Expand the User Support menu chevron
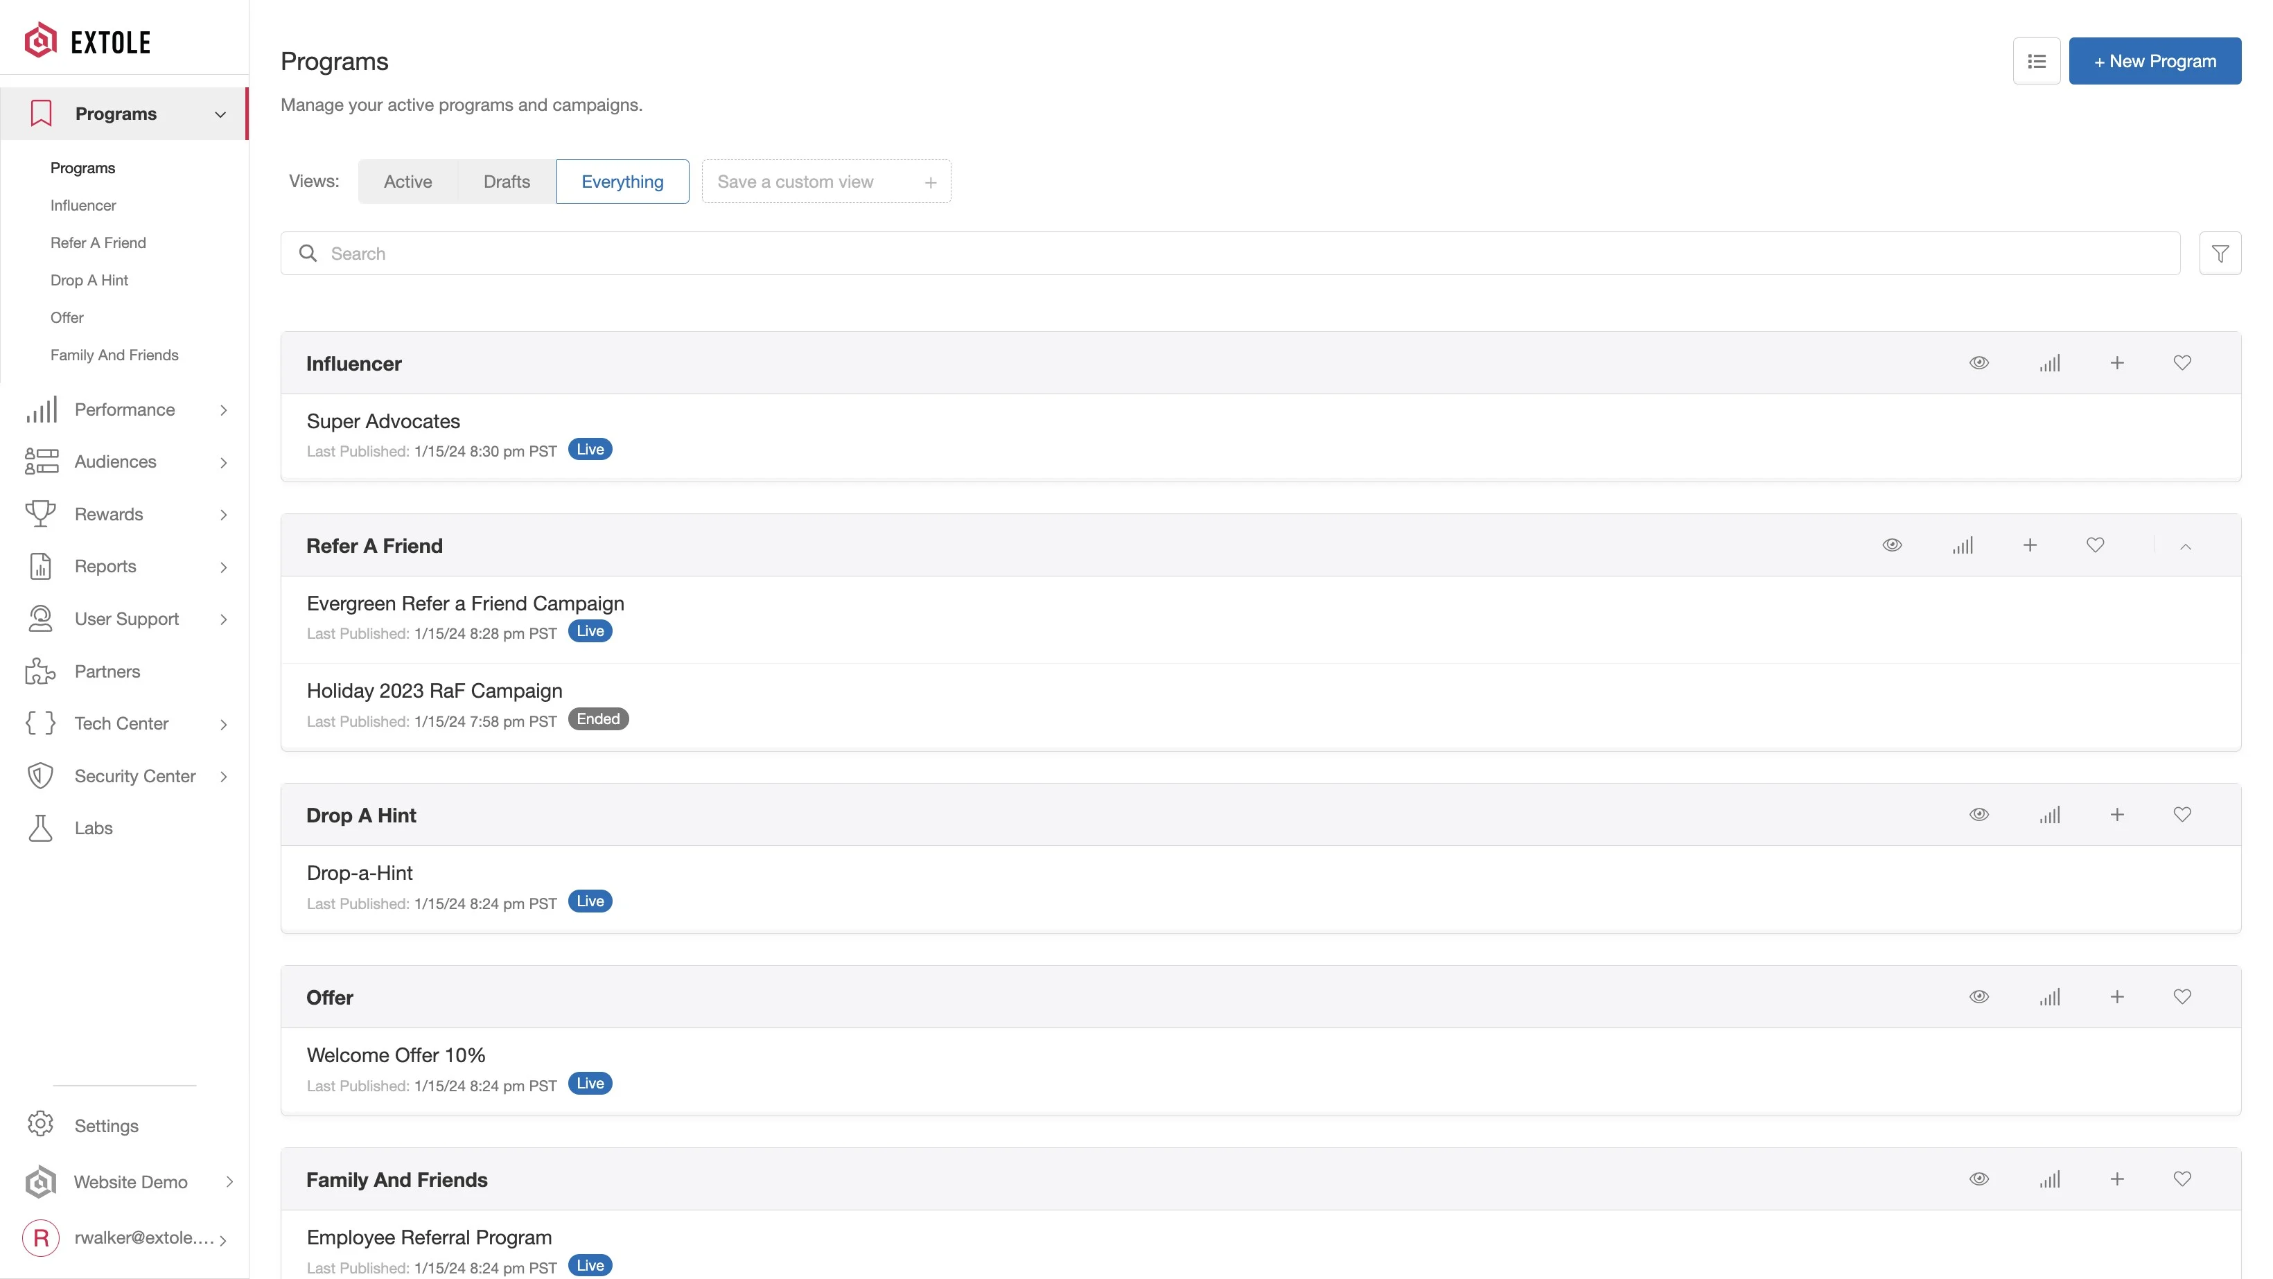This screenshot has height=1279, width=2273. click(x=223, y=619)
